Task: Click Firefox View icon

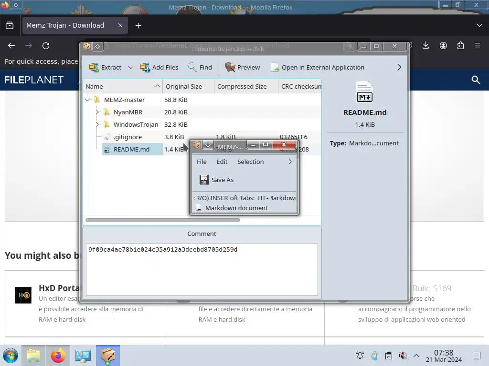Action: tap(10, 26)
